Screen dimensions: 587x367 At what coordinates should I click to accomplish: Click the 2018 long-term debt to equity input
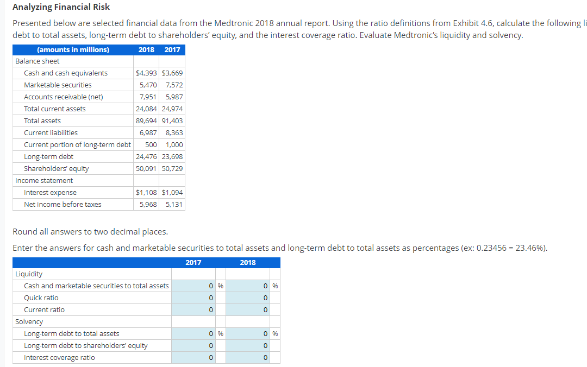(x=247, y=345)
